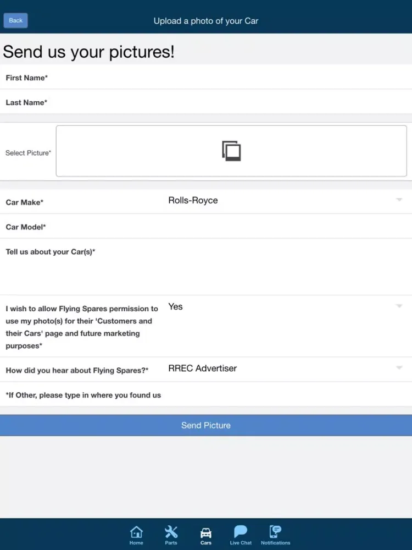
Task: Click the Select Picture label
Action: 28,153
